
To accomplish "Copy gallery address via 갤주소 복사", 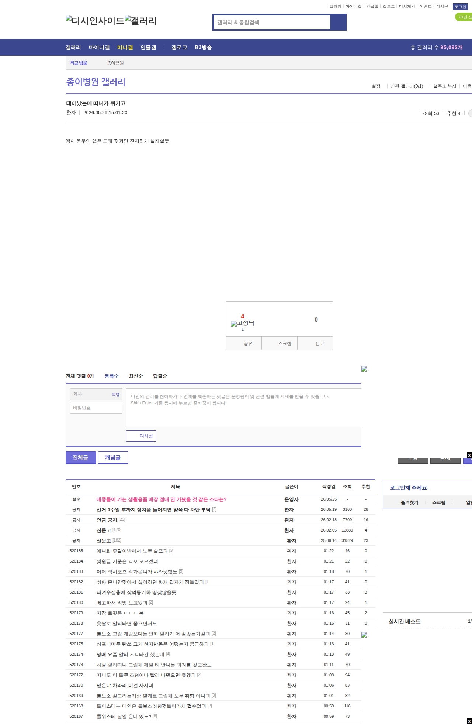I will (445, 86).
